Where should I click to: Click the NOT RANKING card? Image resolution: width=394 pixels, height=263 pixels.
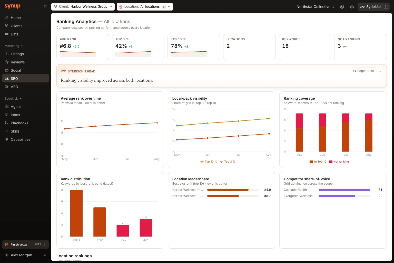[x=360, y=47]
